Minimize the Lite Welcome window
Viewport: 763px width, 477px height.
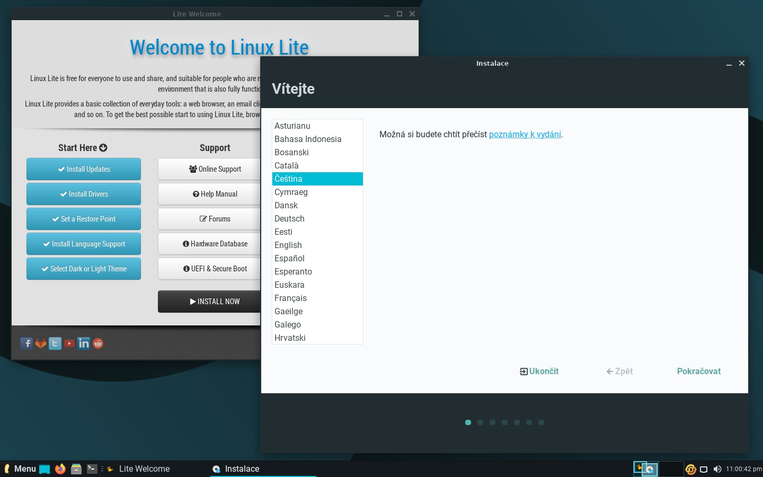click(x=387, y=14)
